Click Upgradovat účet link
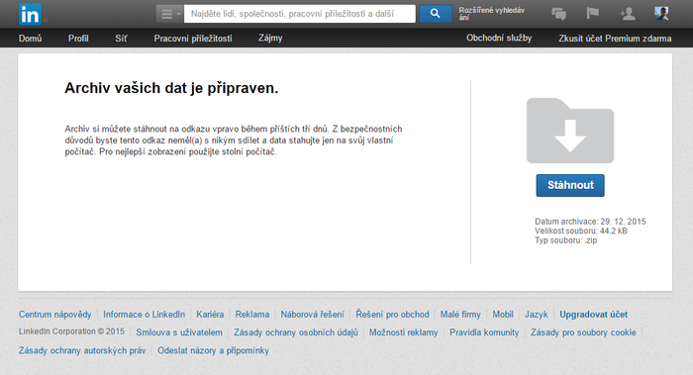The width and height of the screenshot is (693, 375). pos(594,315)
